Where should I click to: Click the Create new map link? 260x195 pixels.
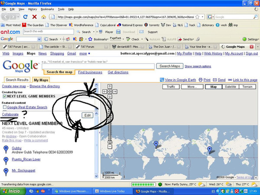pyautogui.click(x=14, y=86)
